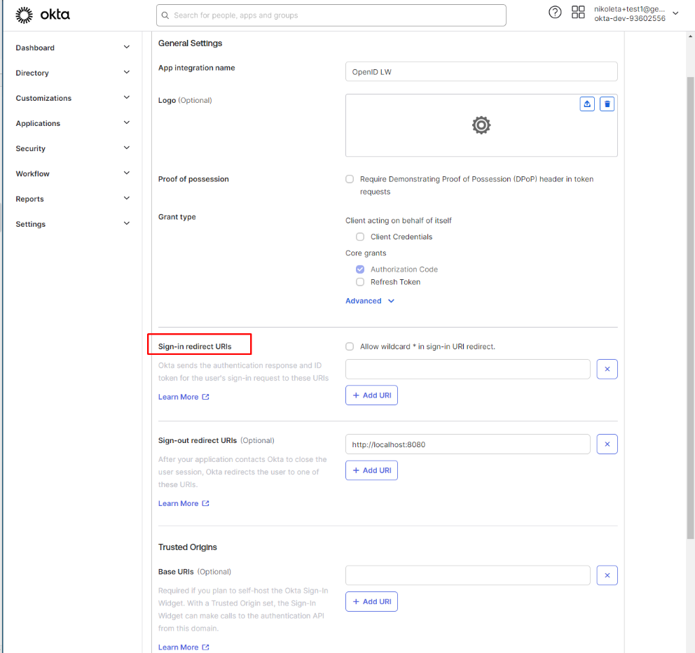This screenshot has width=695, height=653.
Task: Remove the empty sign-in redirect URI
Action: [607, 370]
